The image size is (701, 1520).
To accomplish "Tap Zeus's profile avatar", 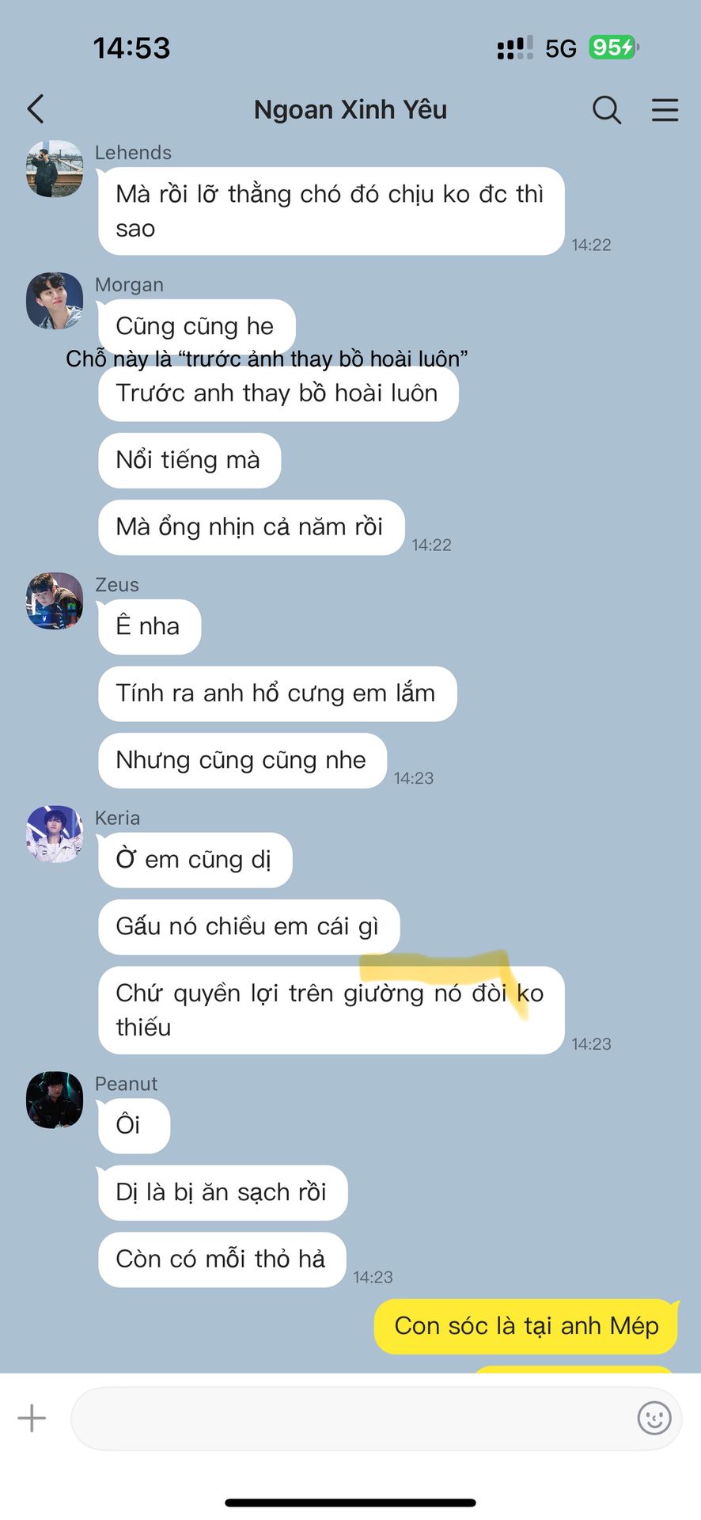I will click(55, 601).
